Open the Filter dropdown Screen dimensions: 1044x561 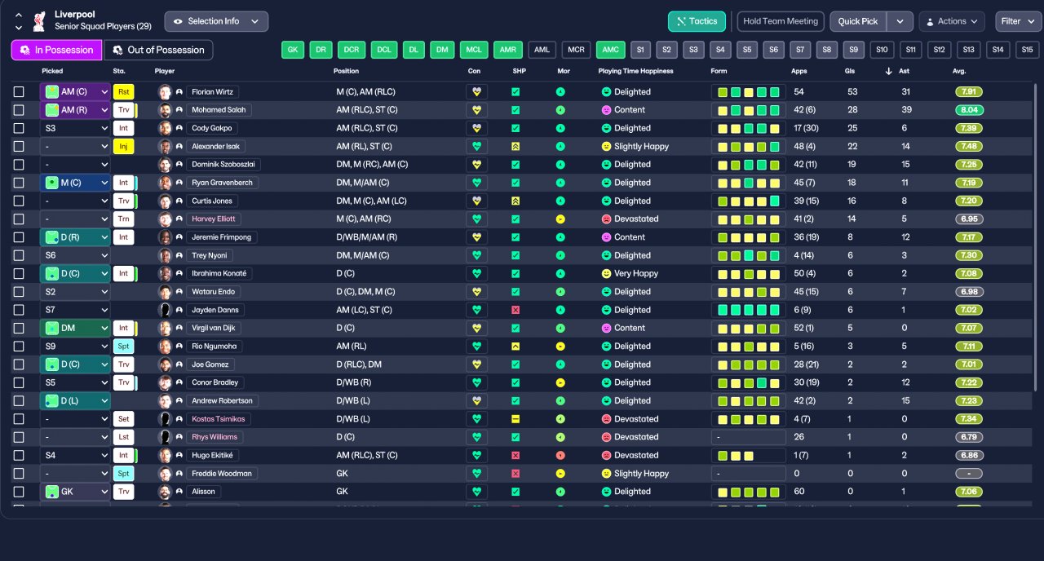1018,21
